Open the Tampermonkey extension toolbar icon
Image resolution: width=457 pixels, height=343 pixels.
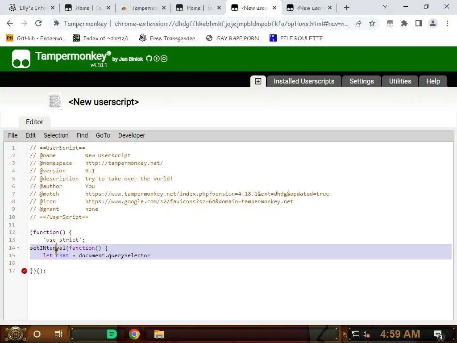[x=390, y=23]
